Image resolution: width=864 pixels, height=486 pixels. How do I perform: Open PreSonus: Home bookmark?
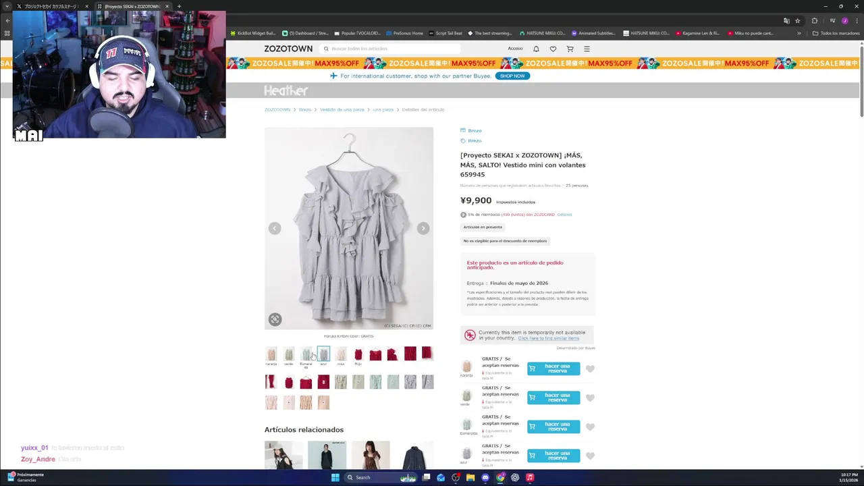pos(405,33)
